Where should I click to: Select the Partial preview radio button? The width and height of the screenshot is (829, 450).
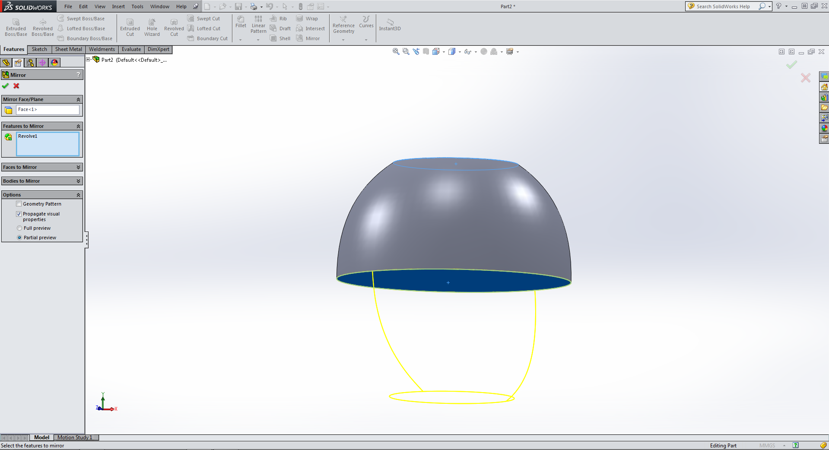tap(19, 238)
